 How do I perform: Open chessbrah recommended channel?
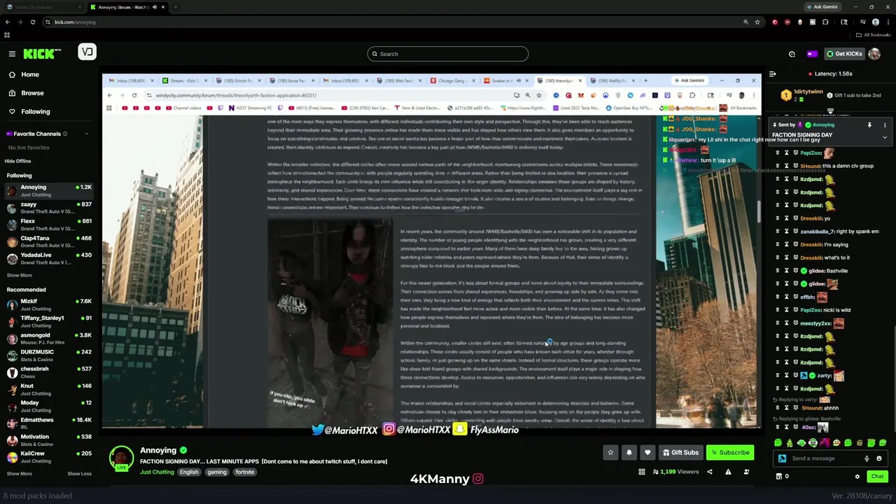49,372
